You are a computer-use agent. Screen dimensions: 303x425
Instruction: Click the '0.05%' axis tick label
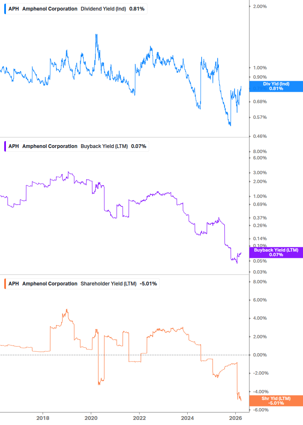pyautogui.click(x=260, y=261)
